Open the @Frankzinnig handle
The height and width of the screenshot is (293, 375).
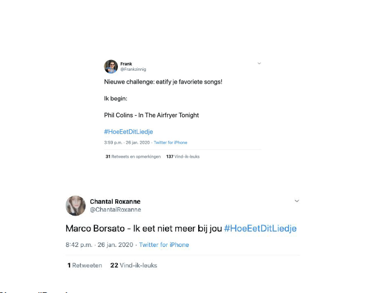[x=133, y=70]
